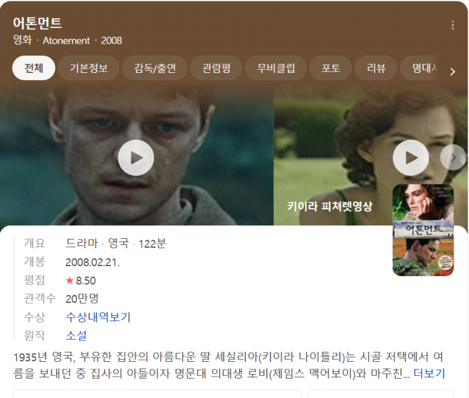Play the 키이라 피쳐렛영상 video
This screenshot has width=469, height=398.
click(411, 158)
